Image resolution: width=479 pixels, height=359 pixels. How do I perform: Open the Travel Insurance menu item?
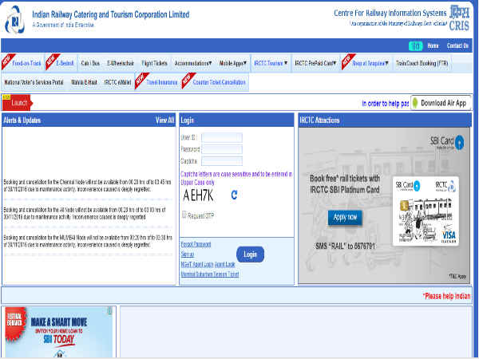[162, 82]
